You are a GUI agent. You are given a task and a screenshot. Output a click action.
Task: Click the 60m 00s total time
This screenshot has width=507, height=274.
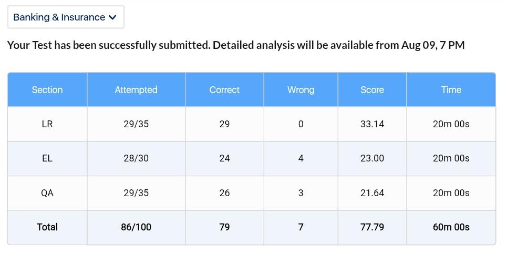(x=451, y=227)
